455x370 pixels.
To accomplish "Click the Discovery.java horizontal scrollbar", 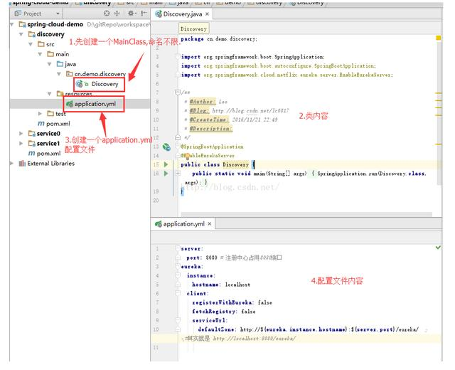I will (x=306, y=214).
